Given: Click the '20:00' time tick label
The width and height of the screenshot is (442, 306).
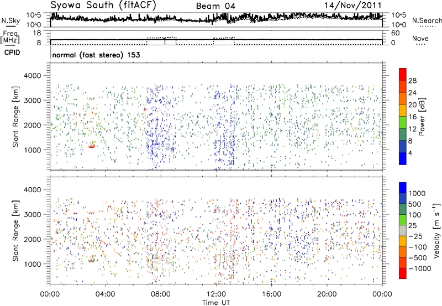Looking at the screenshot, I should (x=327, y=294).
